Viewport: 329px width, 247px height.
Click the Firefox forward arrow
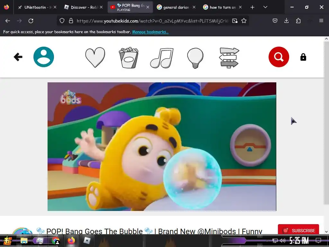click(19, 21)
